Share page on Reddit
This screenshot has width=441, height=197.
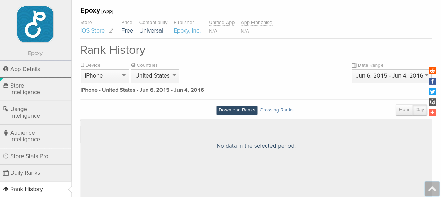pyautogui.click(x=432, y=71)
